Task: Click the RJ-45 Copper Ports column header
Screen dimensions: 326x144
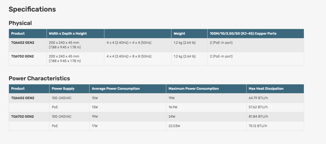Action: tap(243, 34)
